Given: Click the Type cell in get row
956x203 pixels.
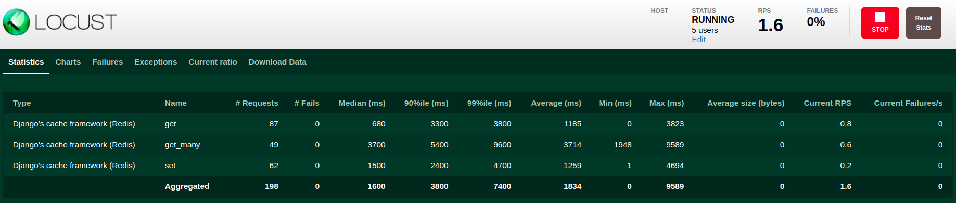Looking at the screenshot, I should click(x=74, y=124).
